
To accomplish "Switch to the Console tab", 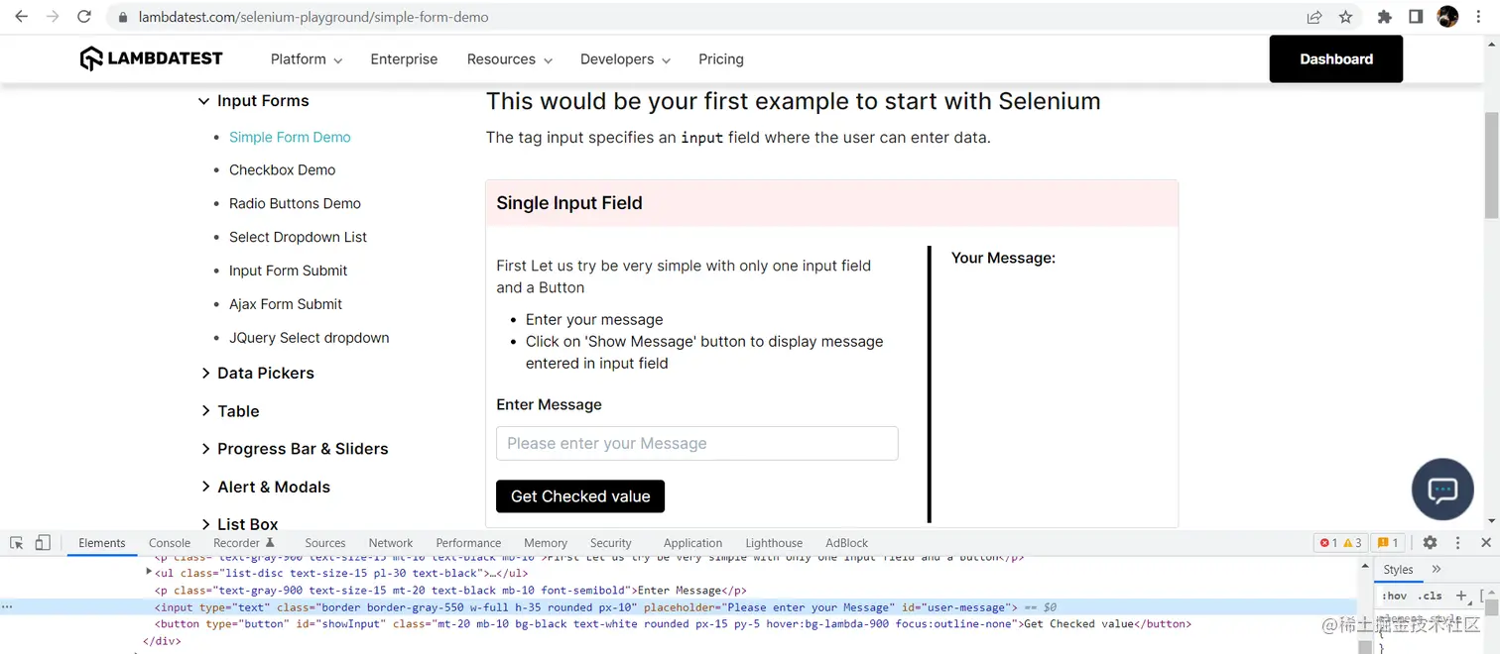I will click(170, 543).
